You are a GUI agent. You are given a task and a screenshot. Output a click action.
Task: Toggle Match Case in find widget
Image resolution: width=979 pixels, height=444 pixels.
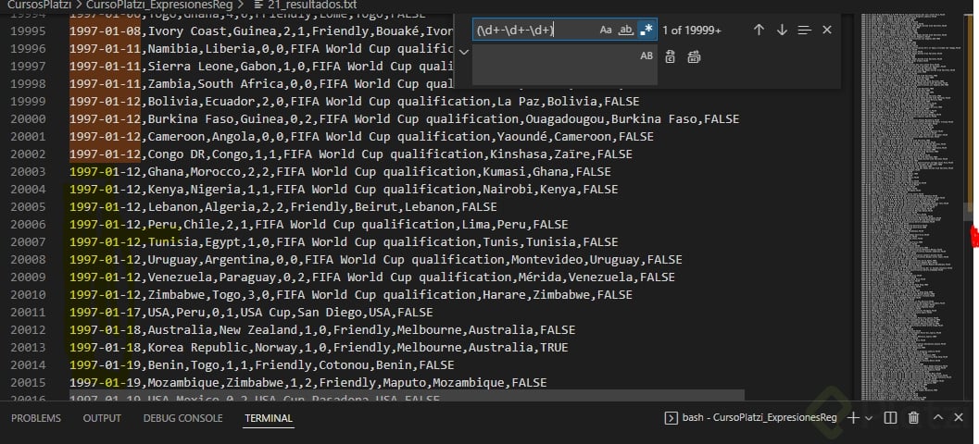pos(605,30)
